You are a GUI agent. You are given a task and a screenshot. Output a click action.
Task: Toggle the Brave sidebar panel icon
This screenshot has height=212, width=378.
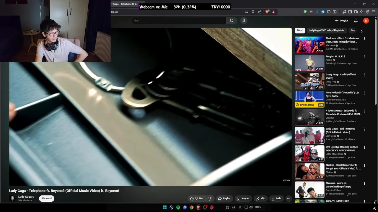[x=350, y=12]
